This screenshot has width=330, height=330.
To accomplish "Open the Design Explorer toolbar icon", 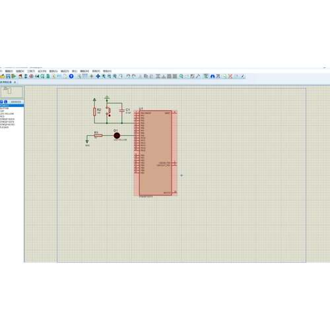I will 48,77.
